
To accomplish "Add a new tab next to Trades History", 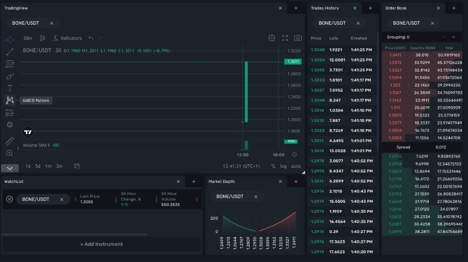I will (370, 8).
